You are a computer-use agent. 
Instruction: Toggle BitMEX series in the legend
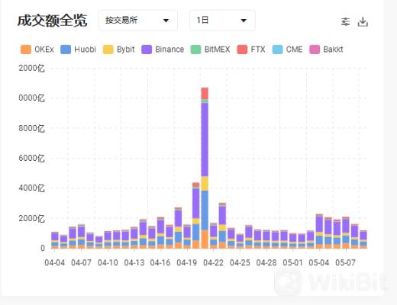click(x=210, y=50)
